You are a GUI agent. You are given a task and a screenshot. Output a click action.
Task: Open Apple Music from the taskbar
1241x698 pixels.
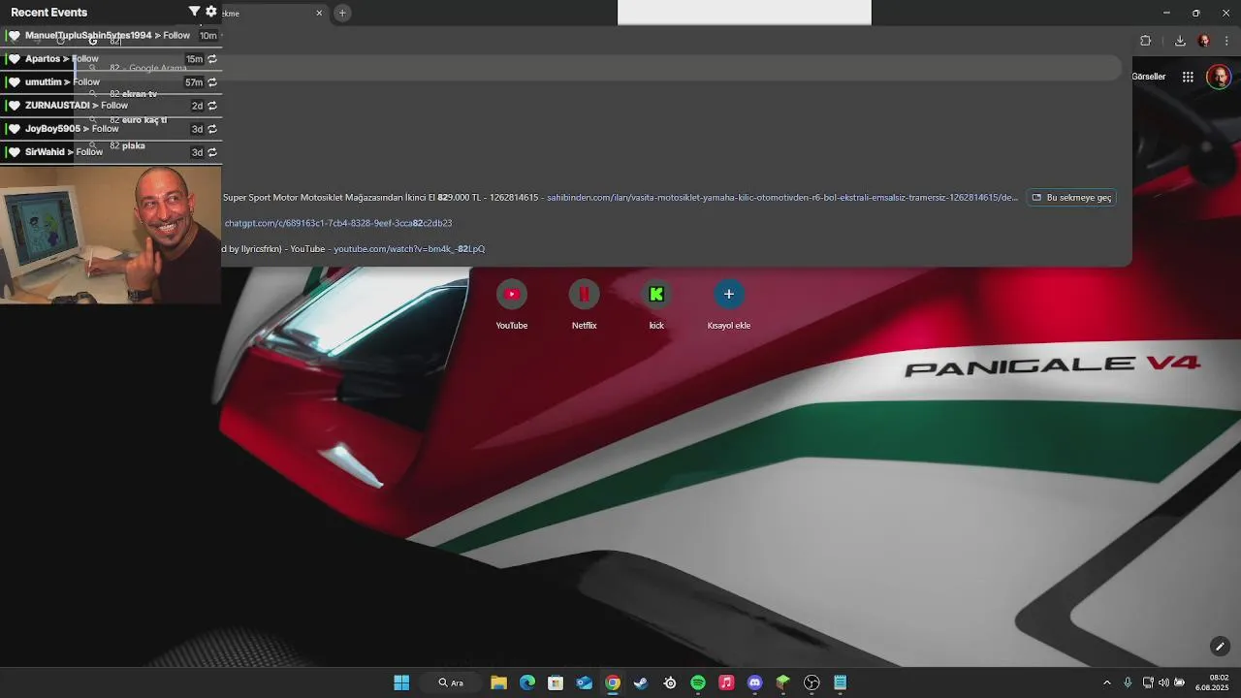726,682
